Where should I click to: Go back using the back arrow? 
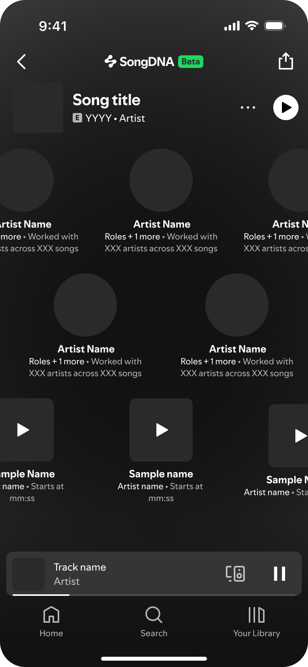(x=22, y=62)
